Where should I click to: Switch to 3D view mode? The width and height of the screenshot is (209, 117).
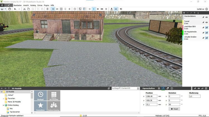click(x=53, y=9)
